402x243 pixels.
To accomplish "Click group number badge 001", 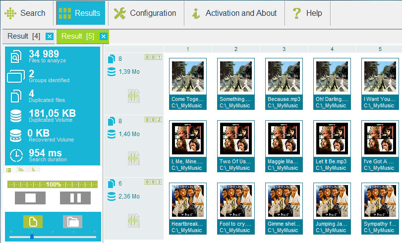I will pos(153,57).
